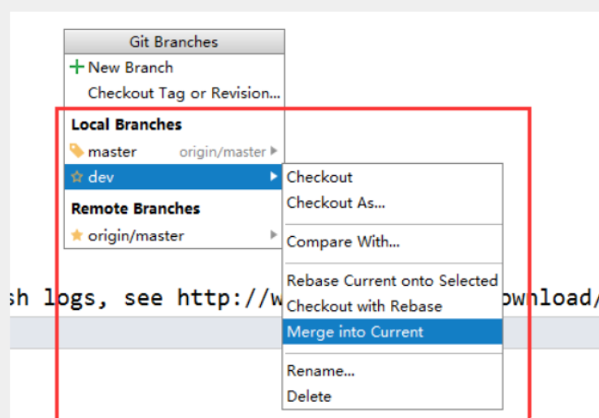Expand the master branch submenu arrow
This screenshot has height=418, width=599.
[274, 151]
